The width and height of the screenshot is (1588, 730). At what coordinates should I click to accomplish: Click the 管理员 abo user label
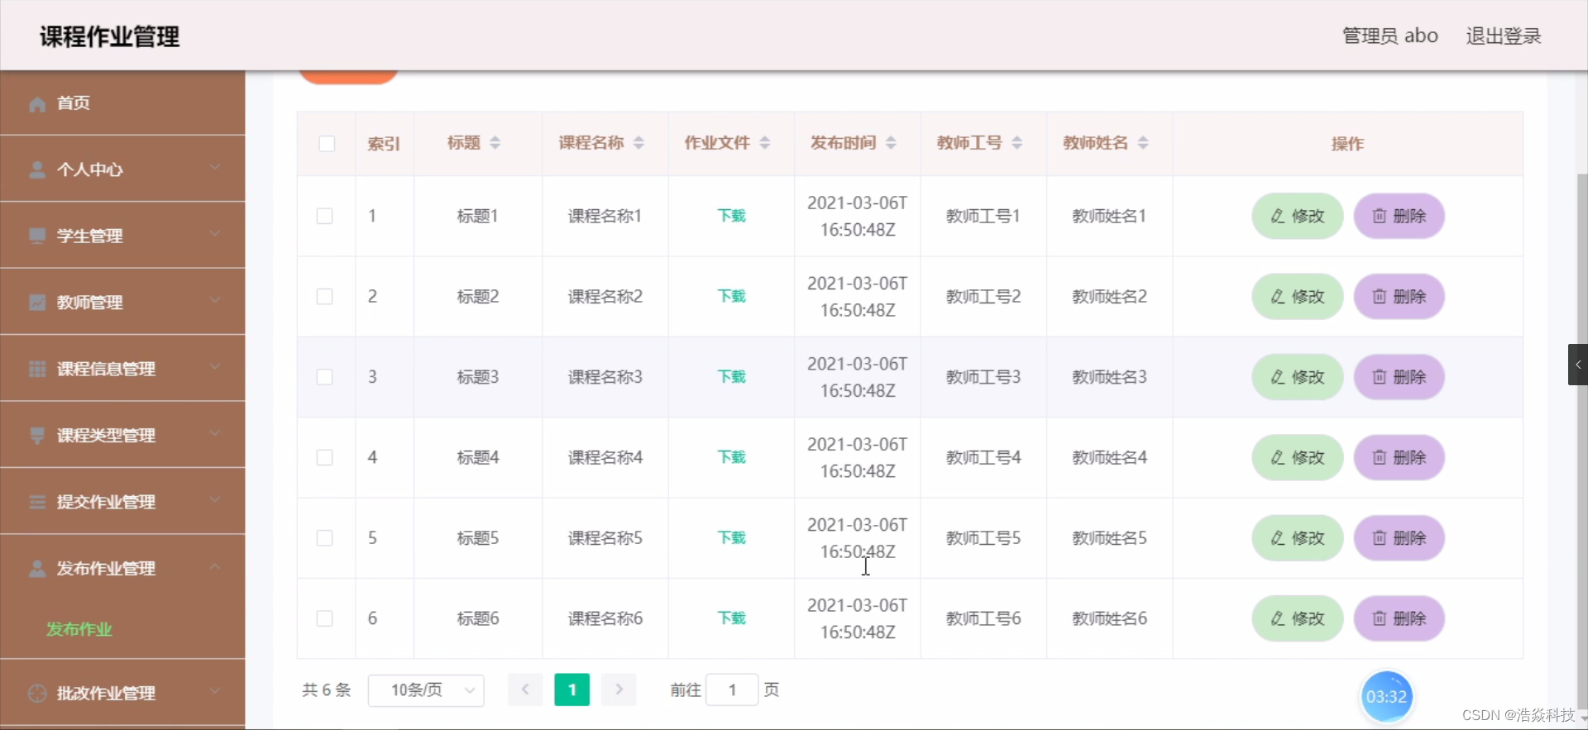tap(1389, 36)
